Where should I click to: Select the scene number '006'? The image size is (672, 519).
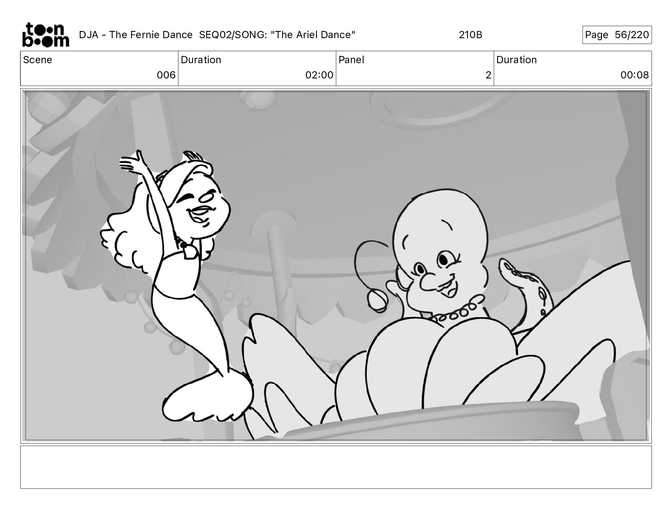pos(166,75)
